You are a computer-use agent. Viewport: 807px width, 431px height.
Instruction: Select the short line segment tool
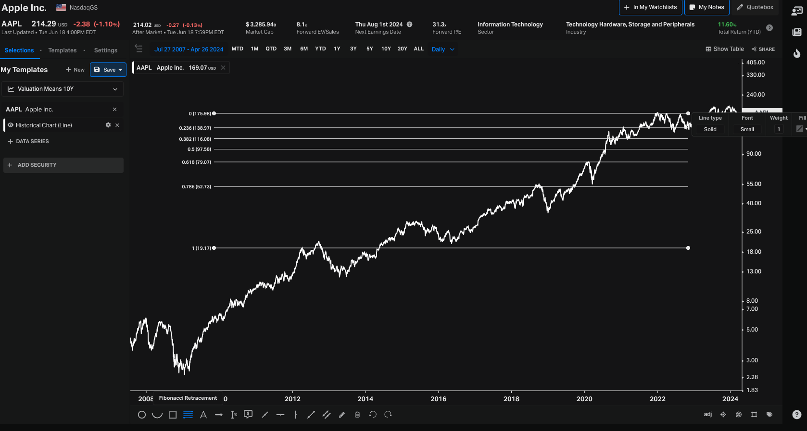click(265, 415)
